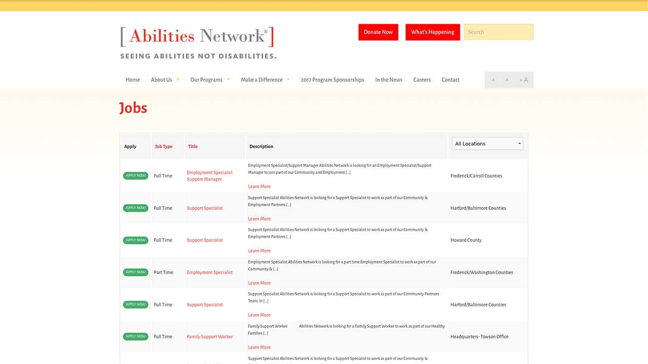Image resolution: width=648 pixels, height=364 pixels.
Task: Go to Home menu item
Action: coord(133,80)
